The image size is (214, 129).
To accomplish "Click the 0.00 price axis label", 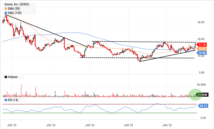I will (x=202, y=73).
